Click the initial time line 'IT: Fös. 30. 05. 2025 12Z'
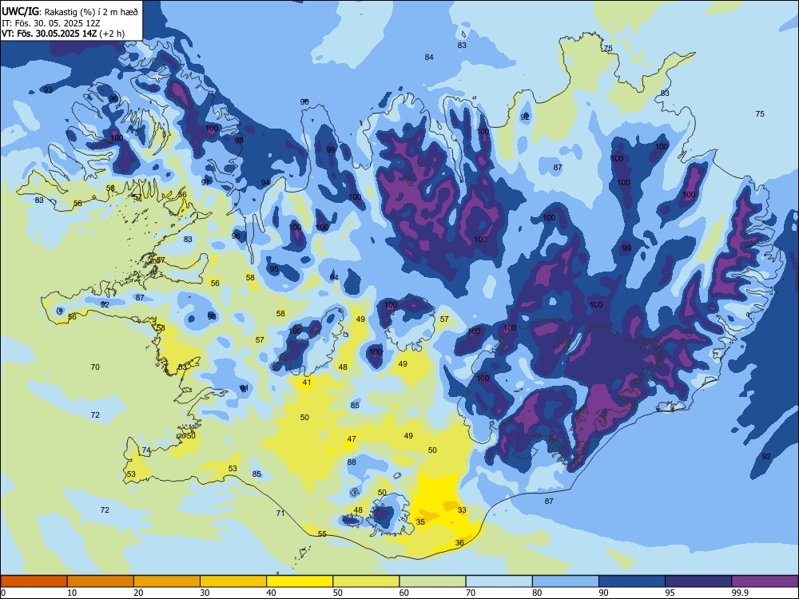The height and width of the screenshot is (599, 799). tap(51, 23)
